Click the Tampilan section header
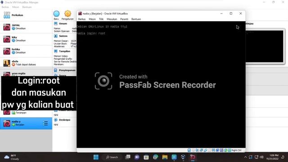This screenshot has width=288, height=162. [64, 51]
